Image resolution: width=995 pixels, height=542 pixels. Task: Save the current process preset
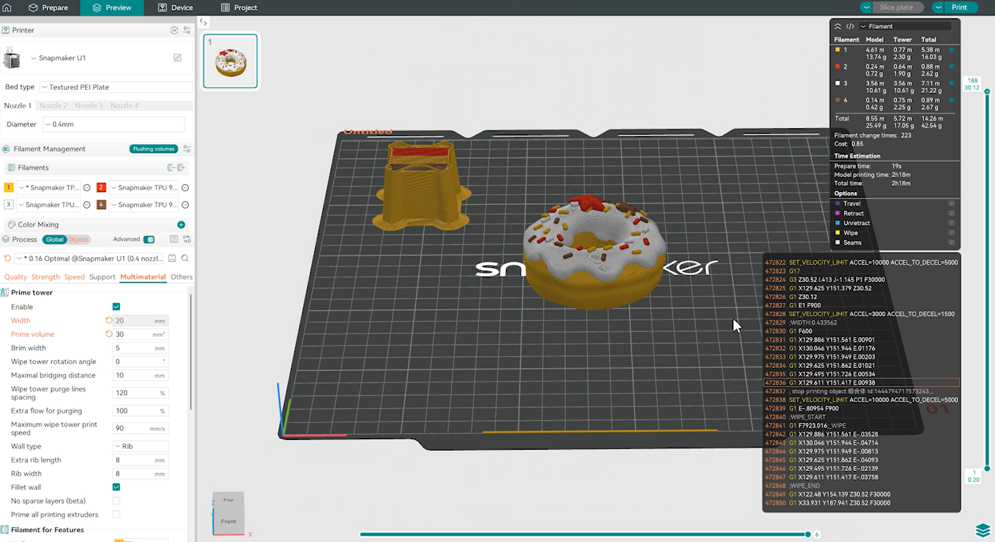click(172, 258)
